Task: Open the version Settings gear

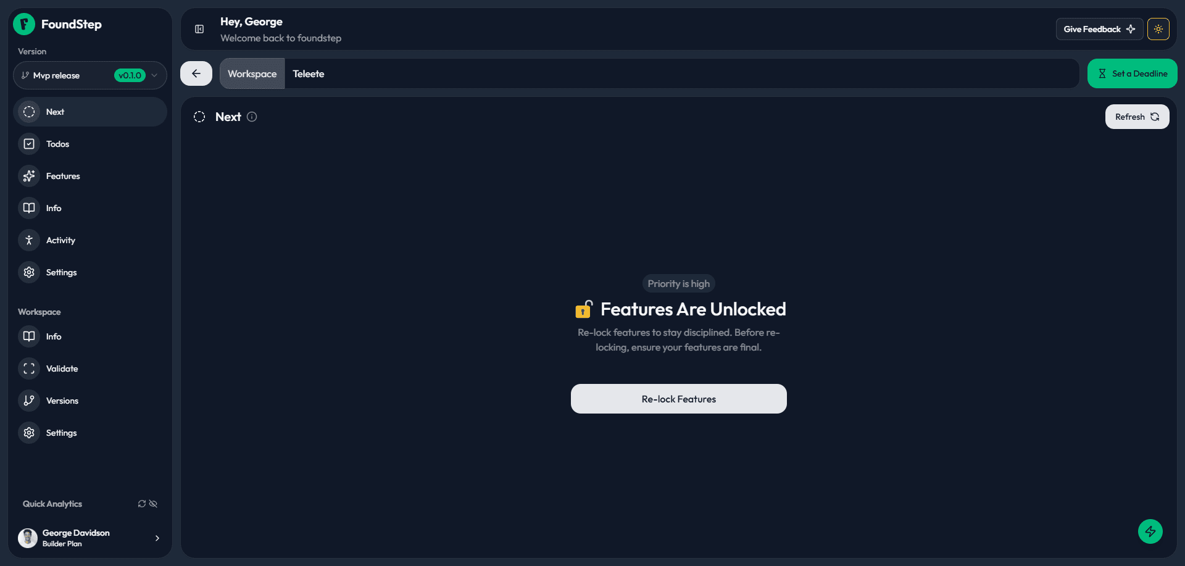Action: [x=61, y=272]
